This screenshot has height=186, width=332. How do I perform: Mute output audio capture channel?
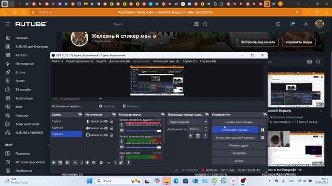click(x=122, y=147)
